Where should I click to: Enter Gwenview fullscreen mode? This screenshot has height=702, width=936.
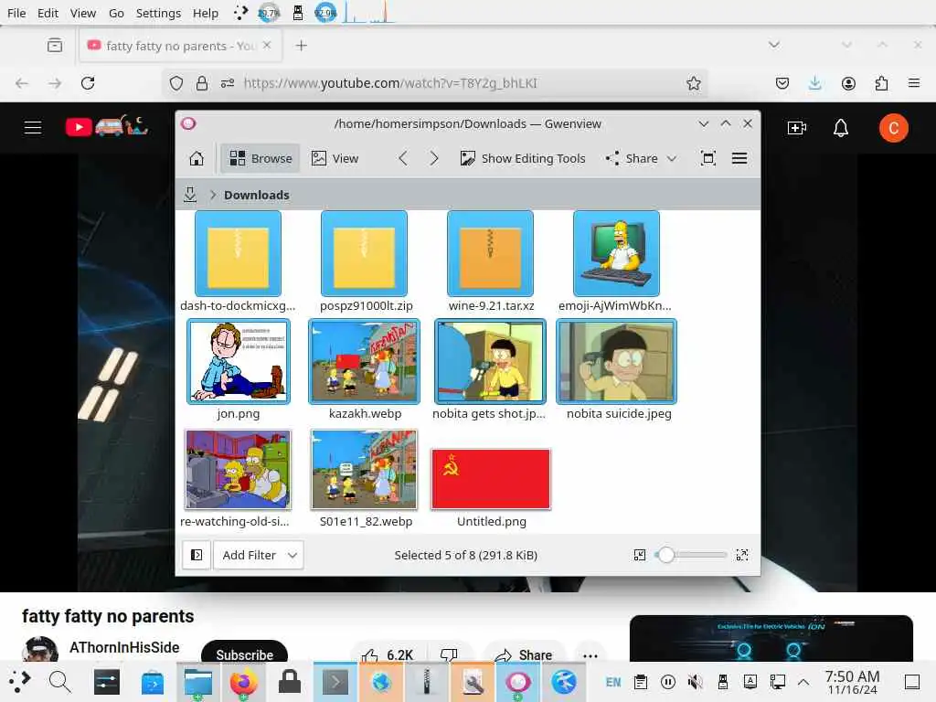tap(708, 158)
